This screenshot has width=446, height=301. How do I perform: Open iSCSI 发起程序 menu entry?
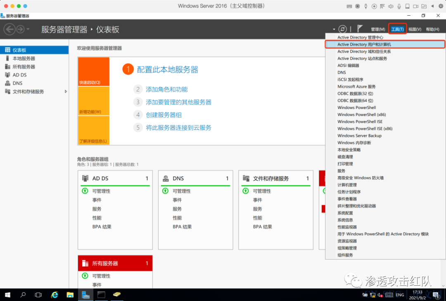point(385,79)
